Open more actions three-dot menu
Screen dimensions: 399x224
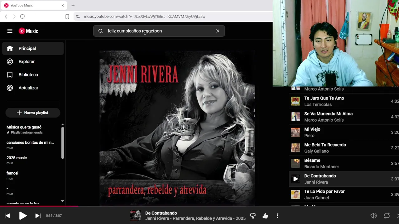point(277,216)
